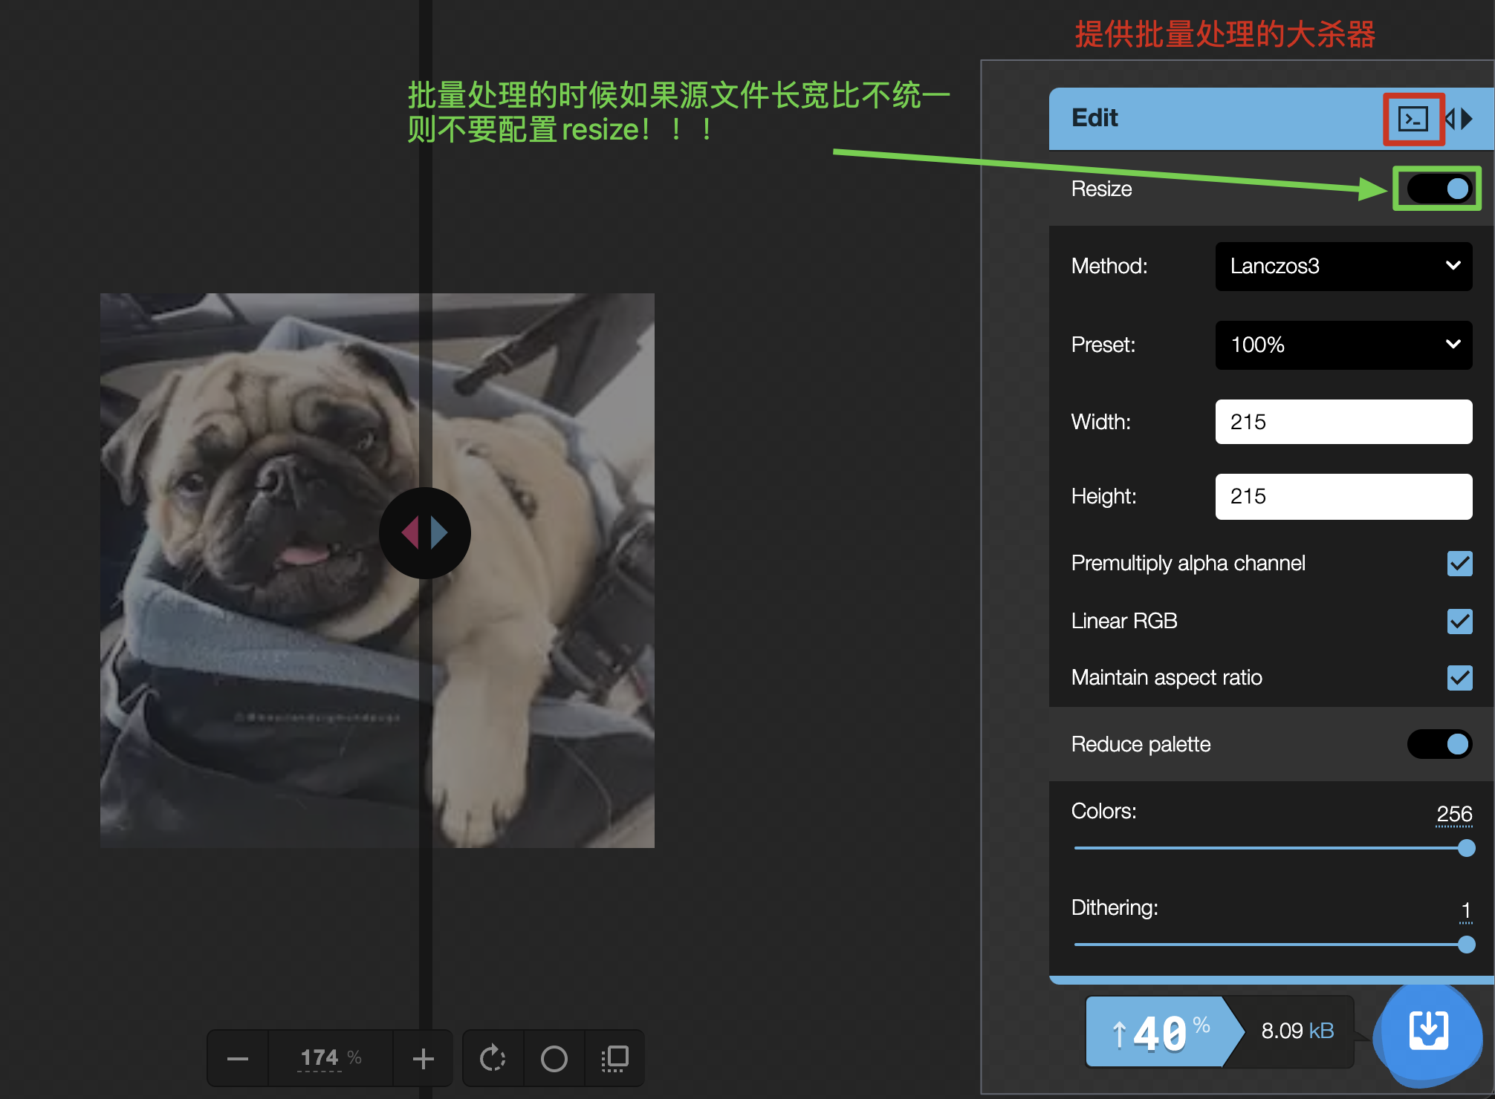Click the Dithering value 1

(x=1465, y=910)
